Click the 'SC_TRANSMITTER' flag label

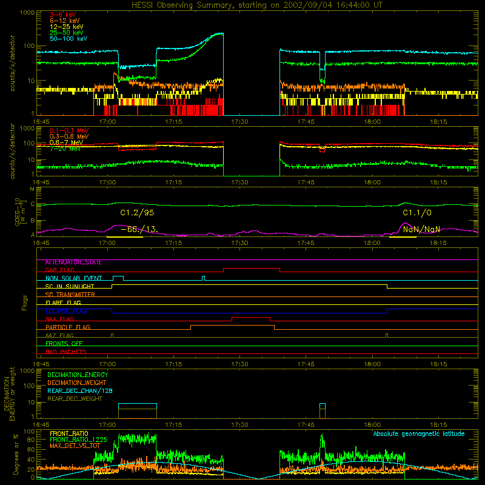point(70,295)
